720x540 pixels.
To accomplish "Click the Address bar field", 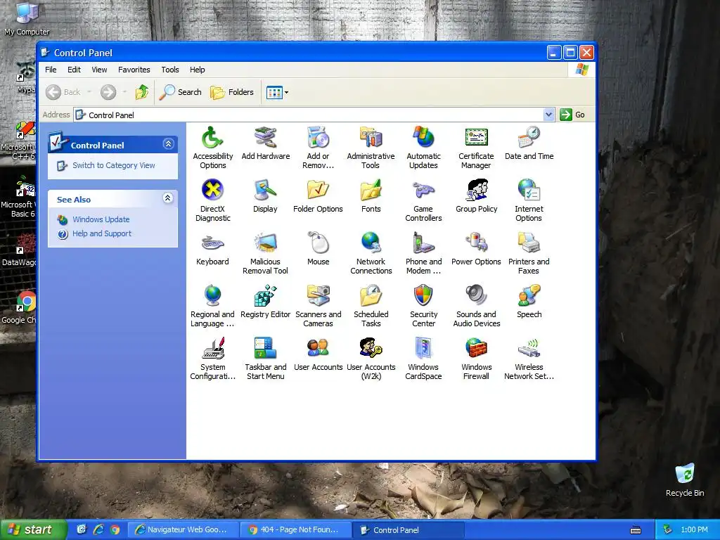I will point(314,115).
